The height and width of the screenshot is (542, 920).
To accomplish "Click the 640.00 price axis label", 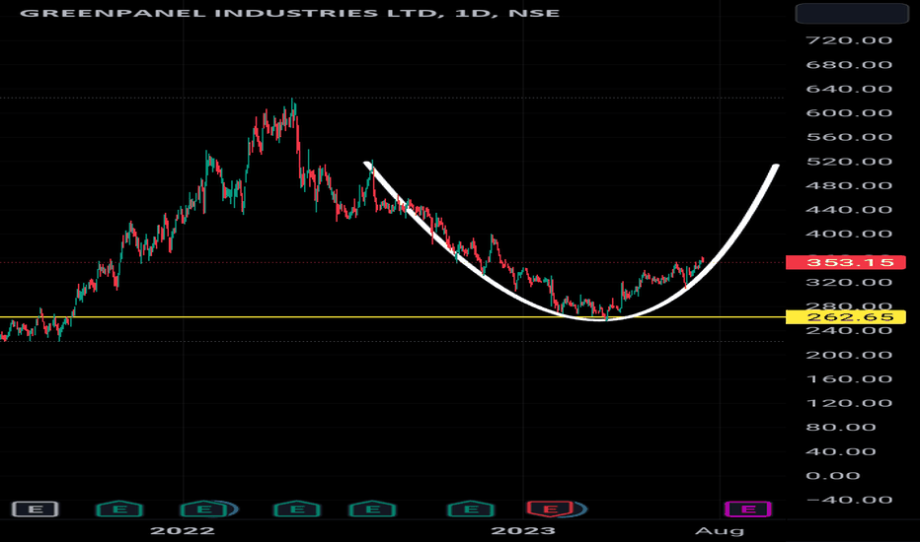I will (849, 89).
